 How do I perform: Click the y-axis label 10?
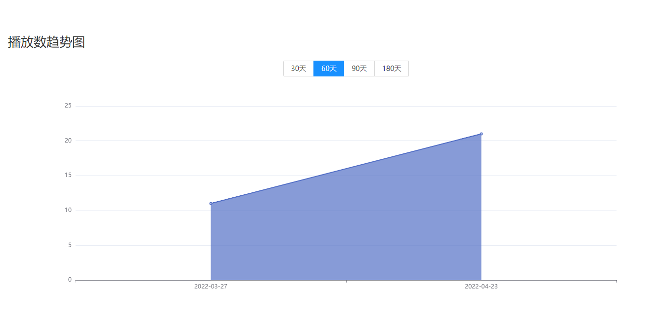click(x=68, y=210)
